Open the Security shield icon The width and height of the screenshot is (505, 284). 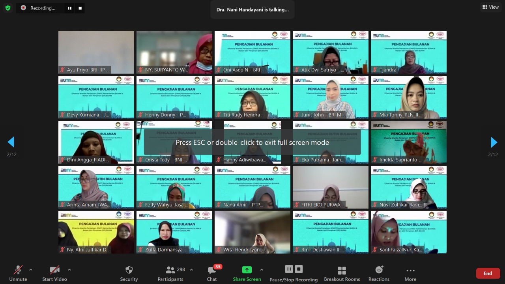(129, 270)
